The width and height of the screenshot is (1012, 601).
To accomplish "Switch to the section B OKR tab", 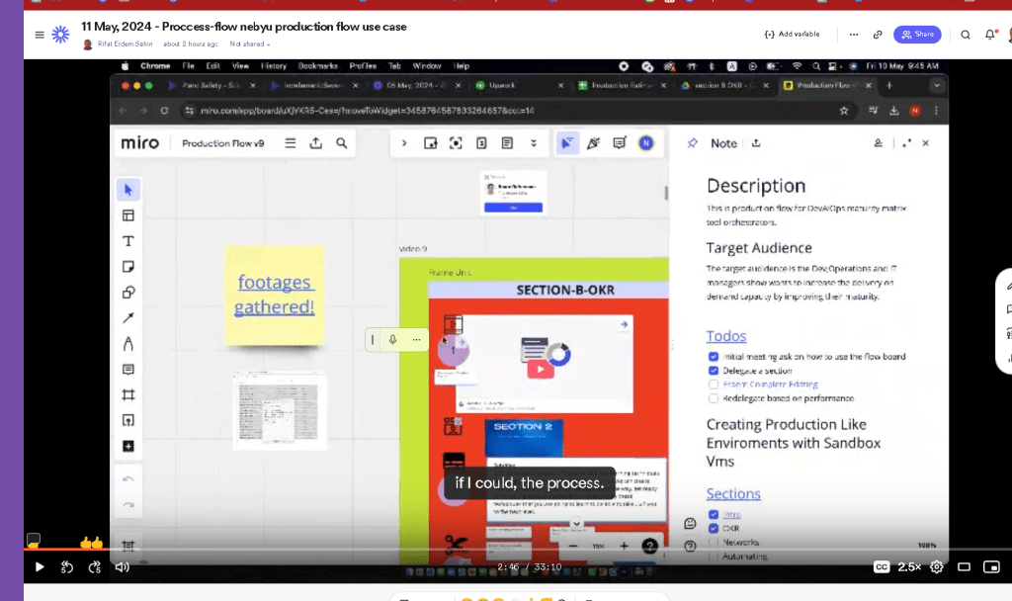I will pyautogui.click(x=723, y=85).
